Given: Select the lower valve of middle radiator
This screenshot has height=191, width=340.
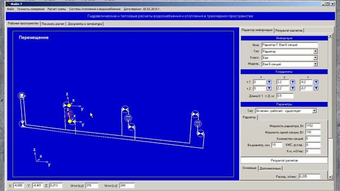Looking at the screenshot, I should [132, 127].
